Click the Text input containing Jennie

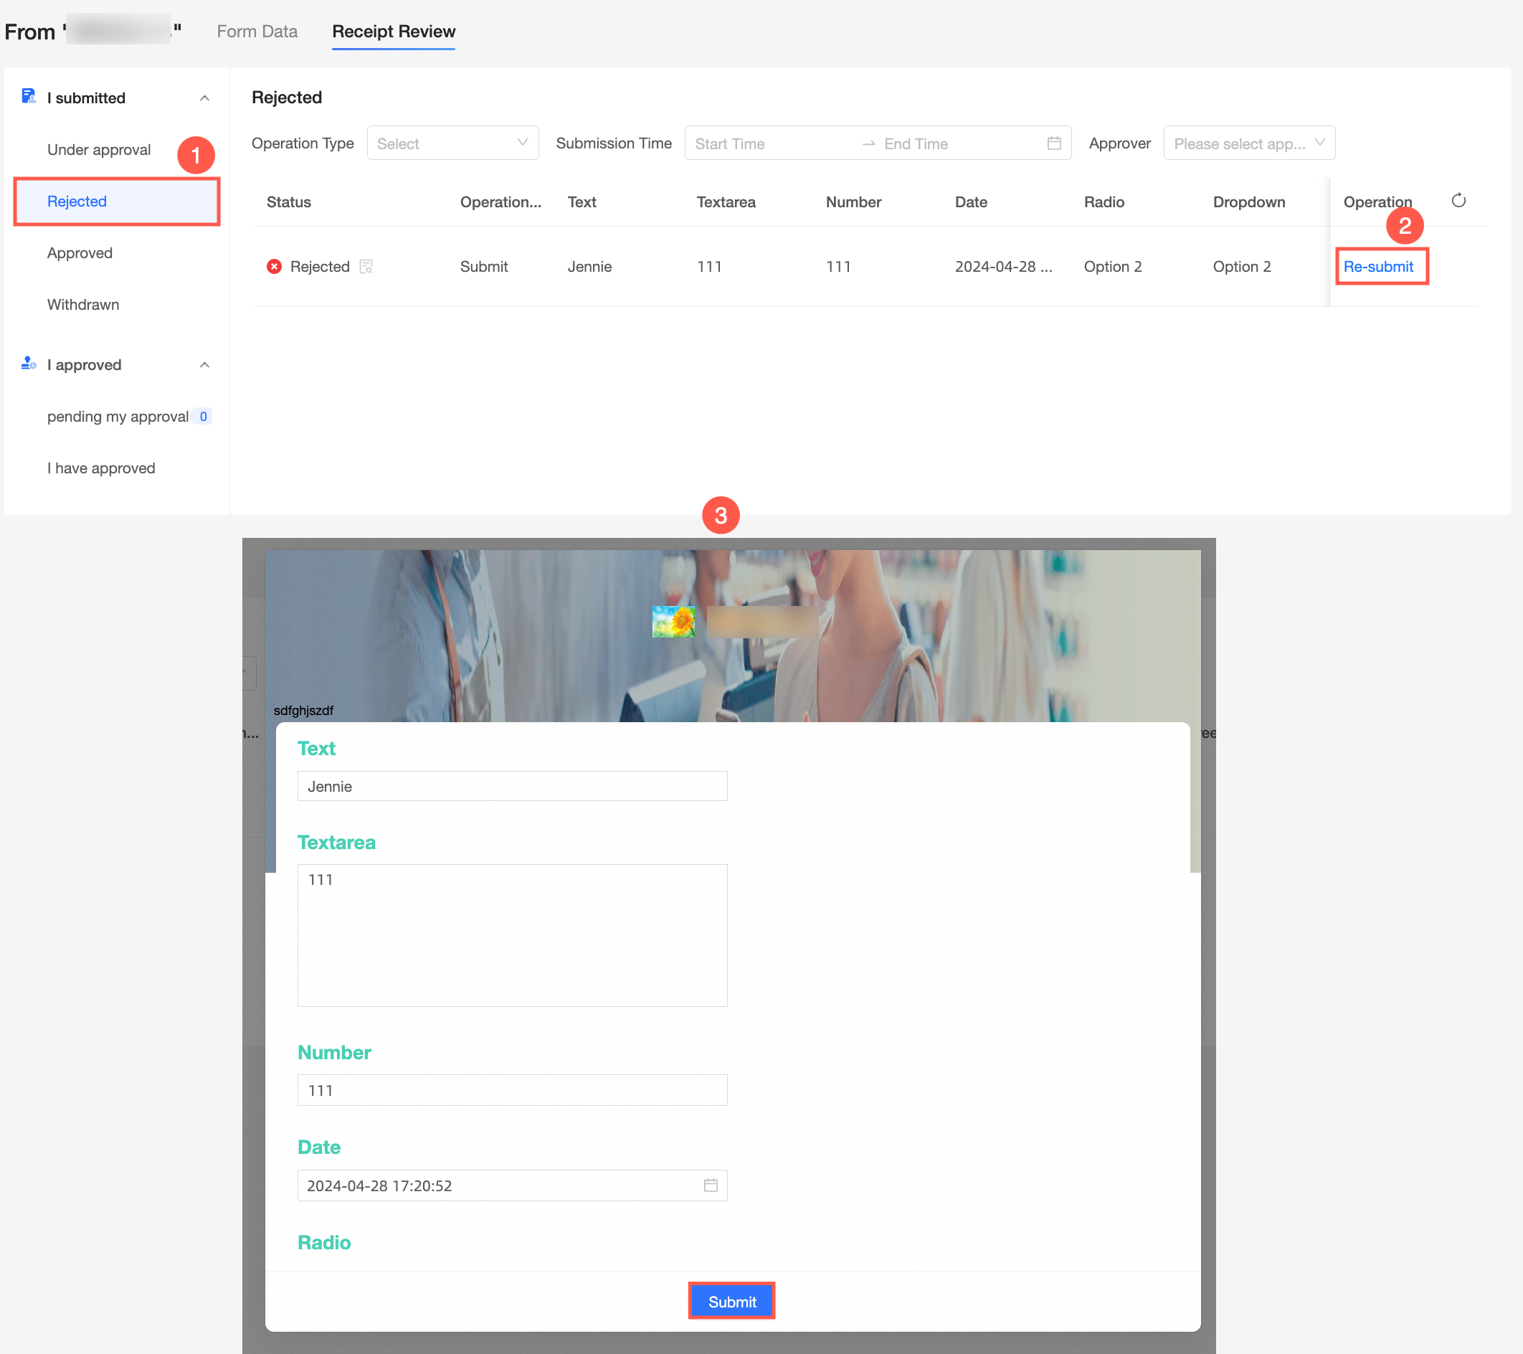point(512,786)
